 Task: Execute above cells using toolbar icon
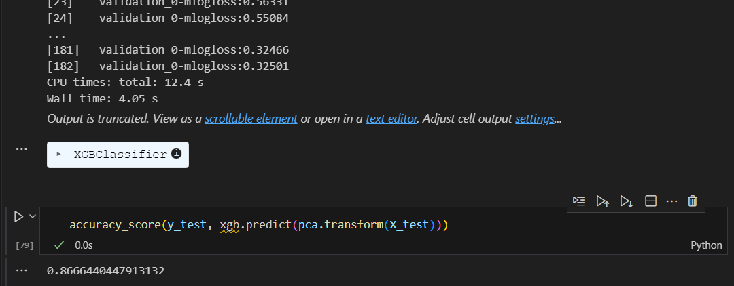click(602, 201)
